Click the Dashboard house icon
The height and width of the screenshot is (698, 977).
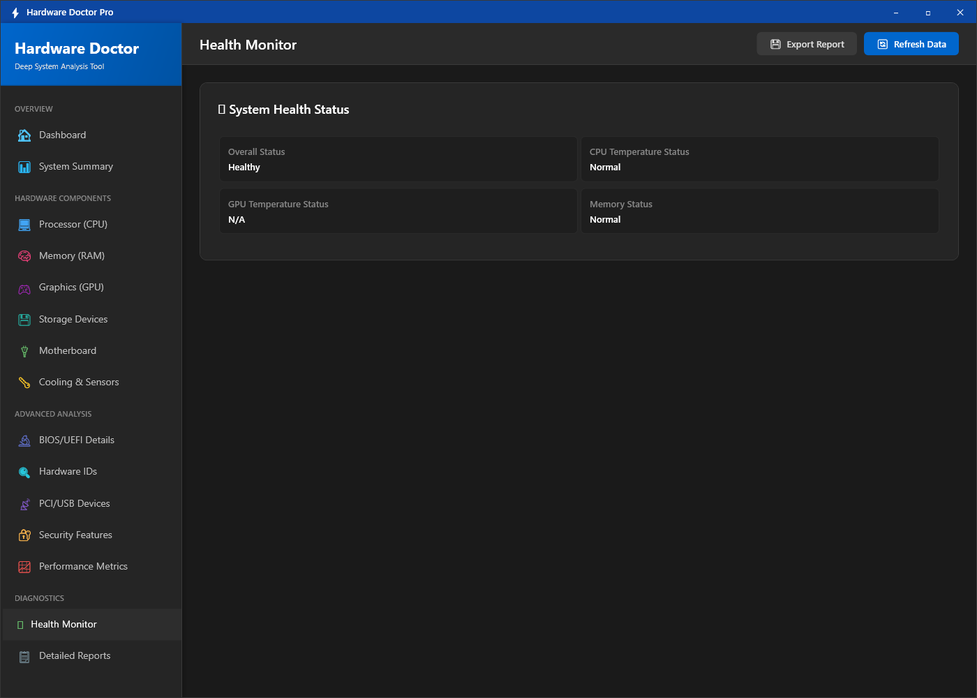pyautogui.click(x=24, y=135)
